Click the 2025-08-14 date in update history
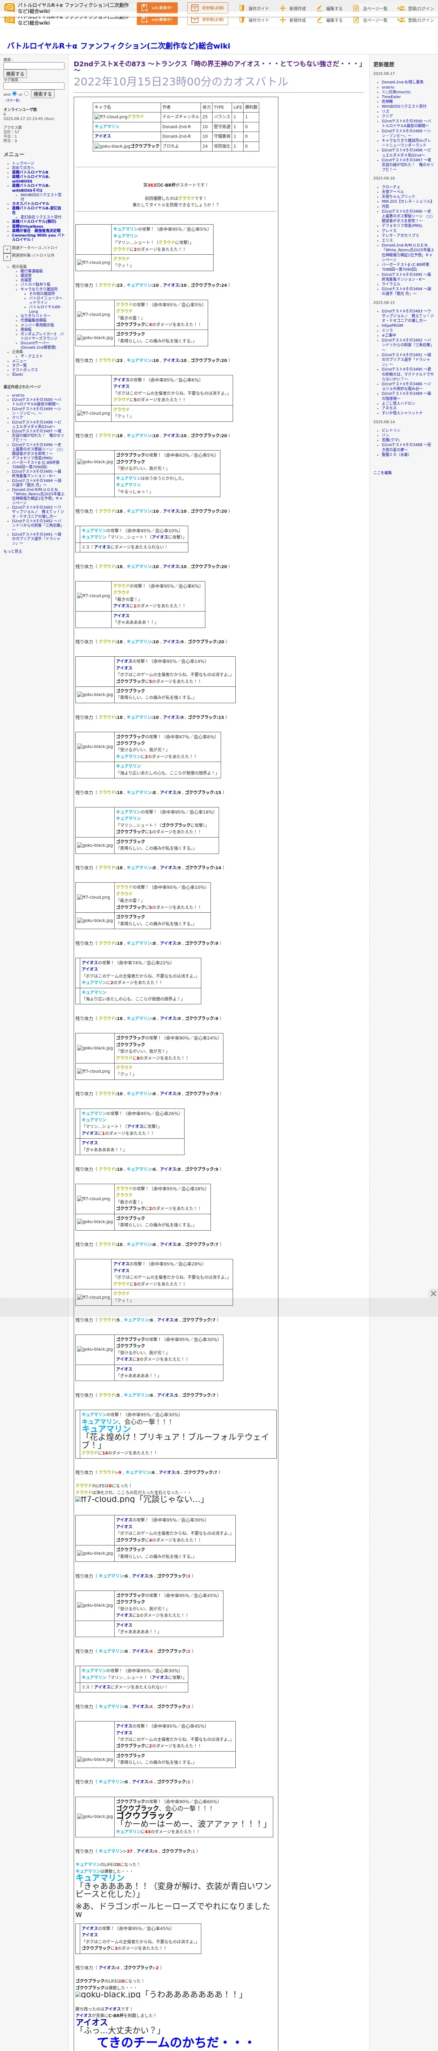The image size is (438, 2051). point(384,422)
